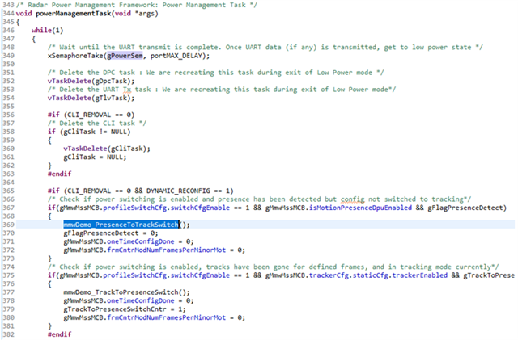Click isMotionPresenceDpuEnabled field
Viewport: 518px width, 340px height.
[x=360, y=208]
